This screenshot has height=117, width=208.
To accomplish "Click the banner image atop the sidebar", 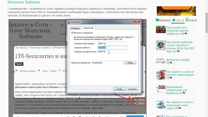I will (x=176, y=11).
